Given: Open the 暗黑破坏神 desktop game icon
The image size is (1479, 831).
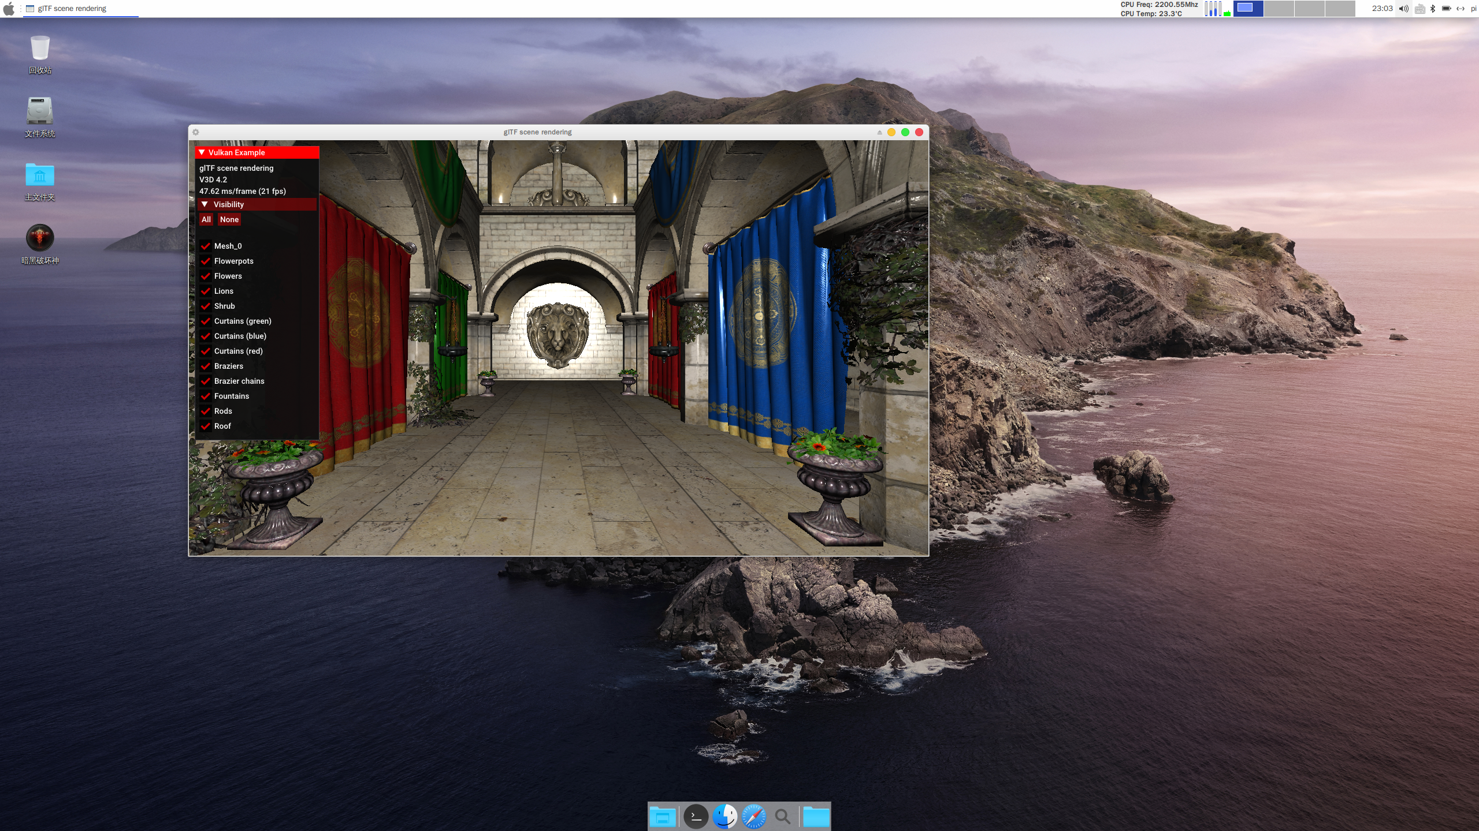Looking at the screenshot, I should pyautogui.click(x=40, y=238).
